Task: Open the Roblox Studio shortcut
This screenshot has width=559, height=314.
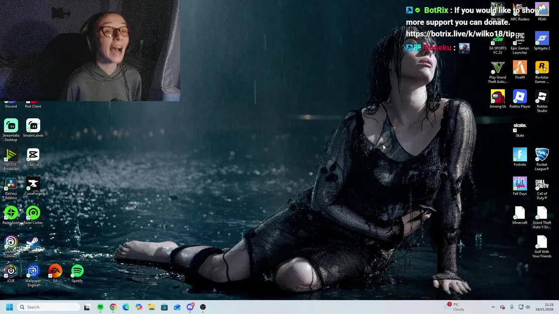Action: click(x=542, y=101)
